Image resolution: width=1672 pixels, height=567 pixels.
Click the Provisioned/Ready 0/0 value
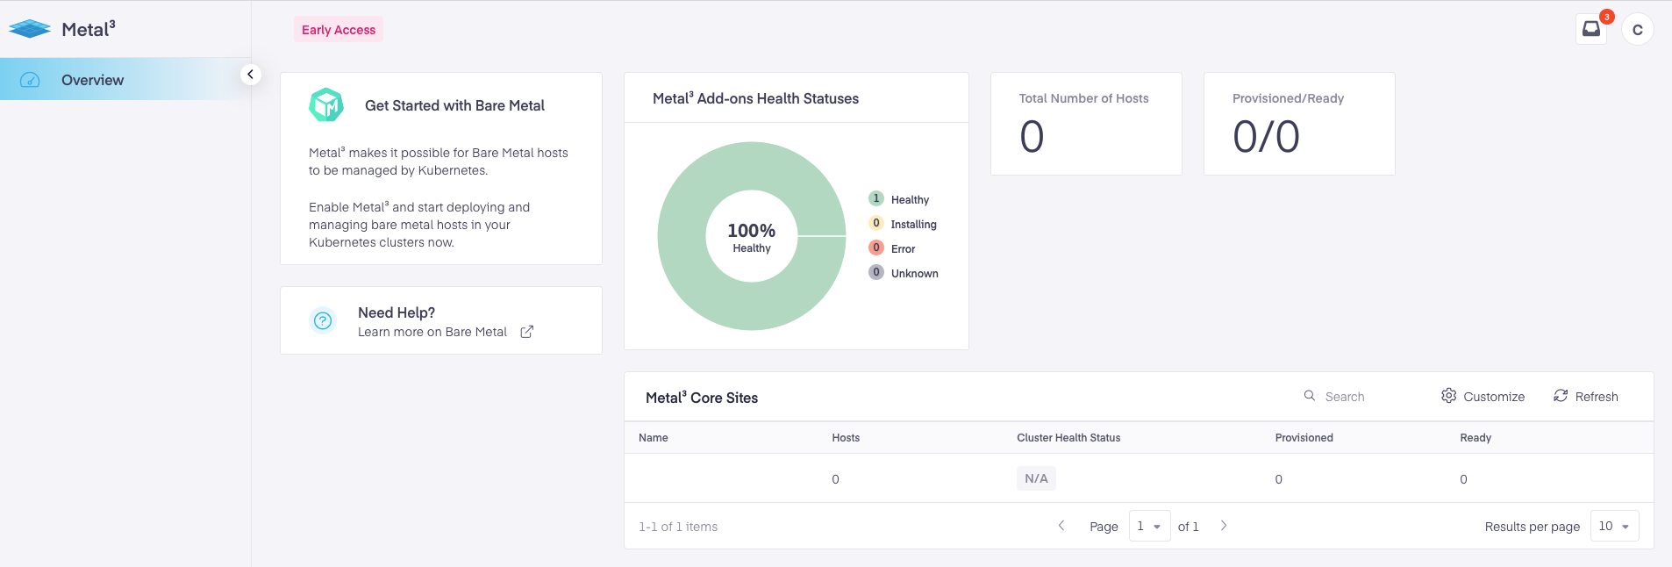pos(1266,137)
